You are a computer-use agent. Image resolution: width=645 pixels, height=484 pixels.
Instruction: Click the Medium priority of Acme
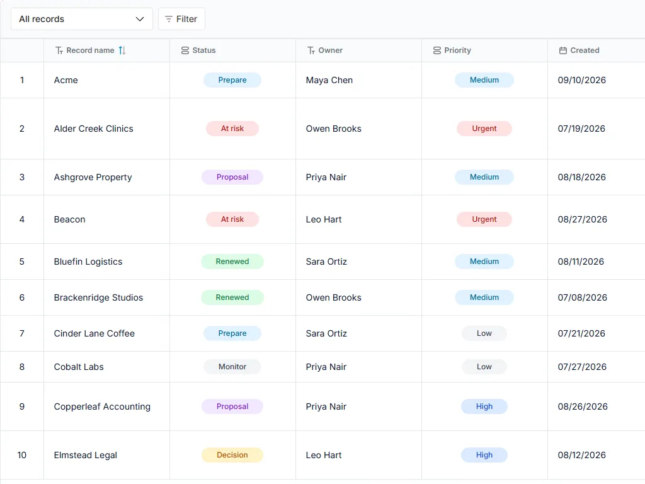484,80
